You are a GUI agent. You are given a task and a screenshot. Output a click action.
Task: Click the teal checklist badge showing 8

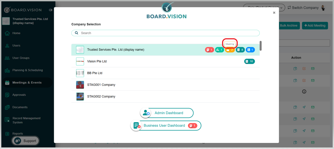click(240, 50)
